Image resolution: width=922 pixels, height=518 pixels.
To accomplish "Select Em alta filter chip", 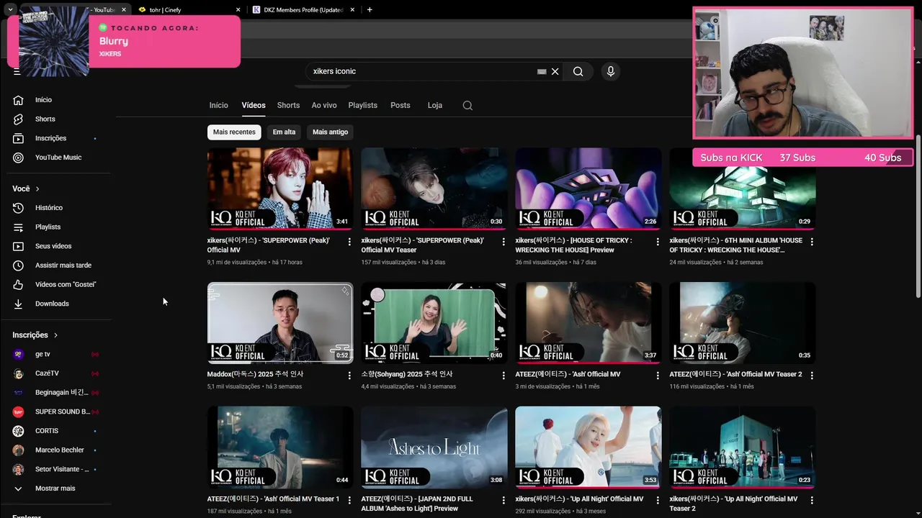I will [284, 132].
